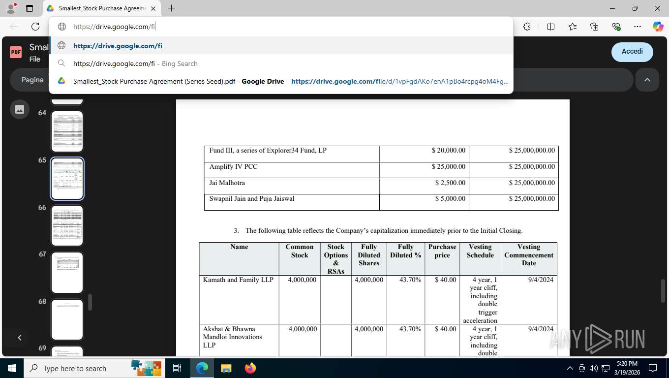Open the File menu in PDF viewer
Screen dimensions: 669x378
tap(34, 59)
